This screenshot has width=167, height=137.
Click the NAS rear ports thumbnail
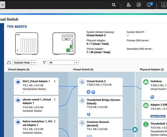coord(64,44)
